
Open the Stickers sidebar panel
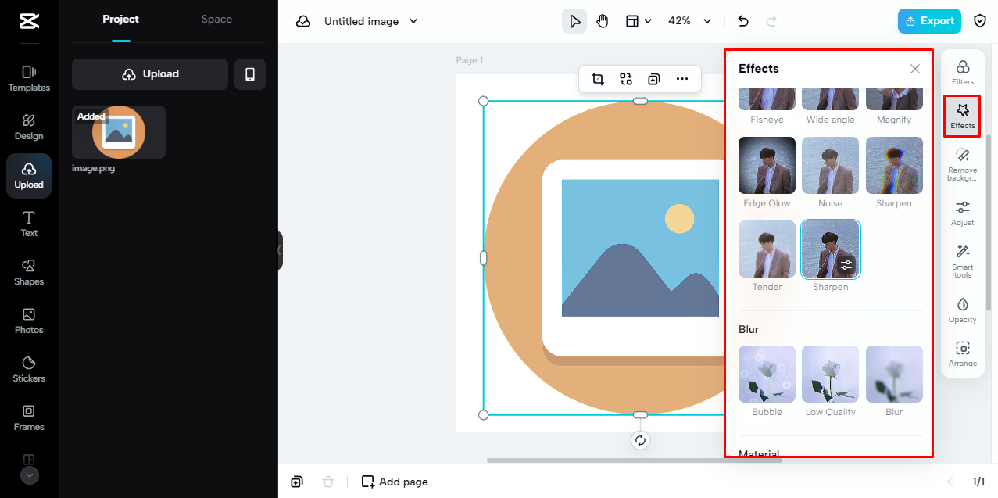[29, 369]
